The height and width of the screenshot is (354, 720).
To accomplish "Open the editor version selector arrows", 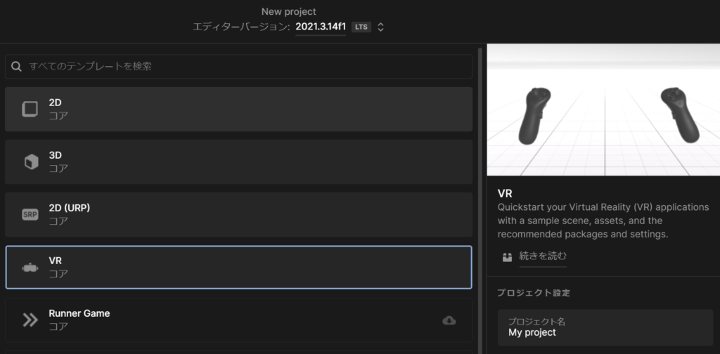I will tap(380, 27).
